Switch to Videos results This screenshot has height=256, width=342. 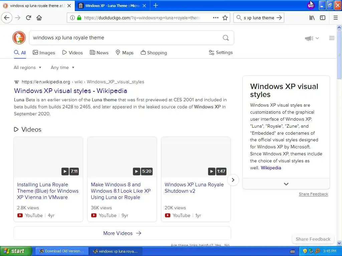[x=72, y=53]
